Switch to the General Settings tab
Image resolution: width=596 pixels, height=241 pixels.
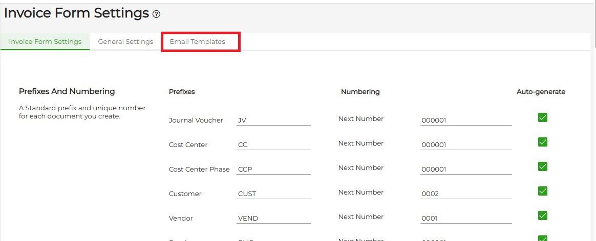tap(125, 42)
